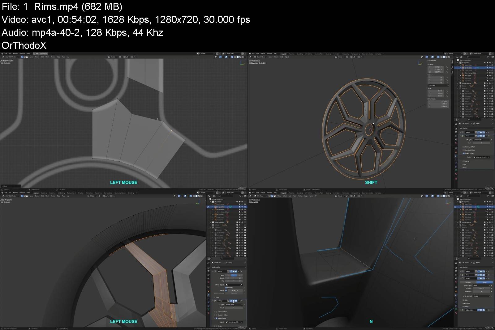
Task: Remove the Array modifier in top-right frame
Action: pos(489,136)
